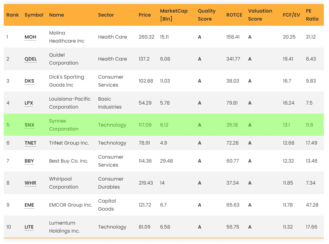Screen dimensions: 329x244
Task: Open the LPX ticker link
Action: (29, 103)
